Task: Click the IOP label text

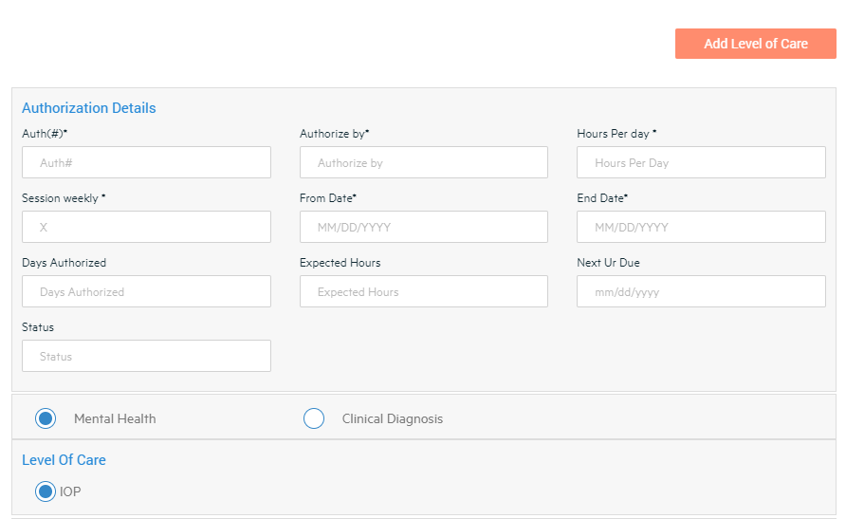Action: 70,491
